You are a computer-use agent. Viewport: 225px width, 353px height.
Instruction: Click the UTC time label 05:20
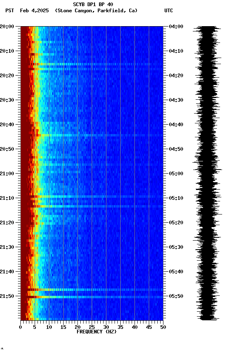[x=176, y=223]
